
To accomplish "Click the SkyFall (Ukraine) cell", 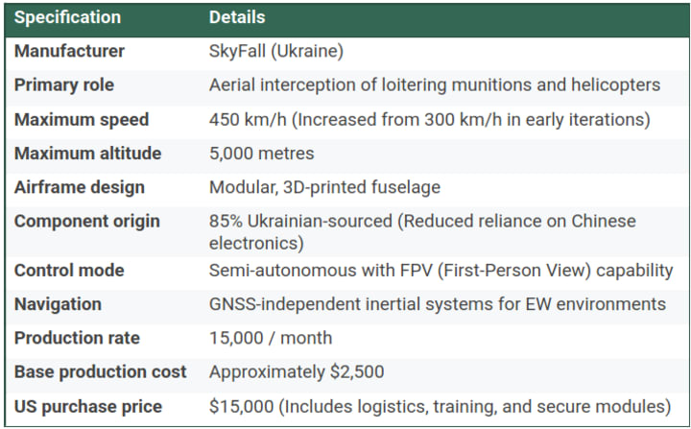I will (275, 51).
